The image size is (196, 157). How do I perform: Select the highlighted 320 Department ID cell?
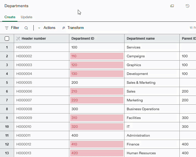point(97,127)
